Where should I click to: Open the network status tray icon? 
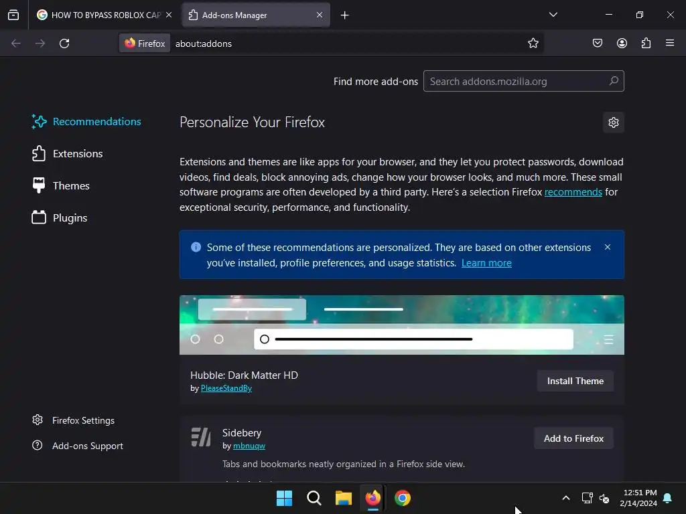[x=587, y=498]
